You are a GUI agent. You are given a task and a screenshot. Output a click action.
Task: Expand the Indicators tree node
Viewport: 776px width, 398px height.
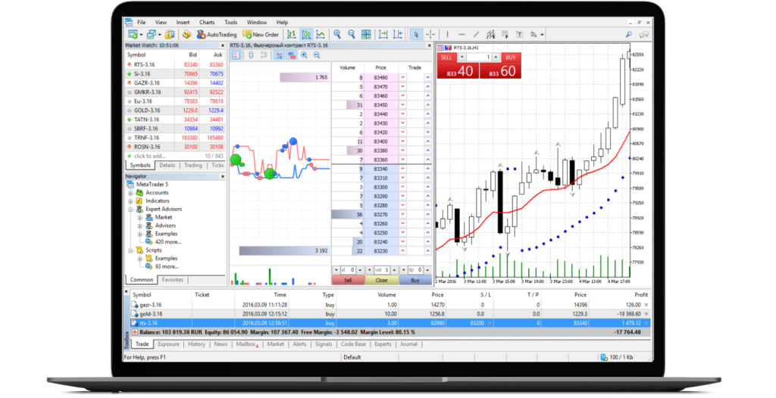(x=130, y=201)
